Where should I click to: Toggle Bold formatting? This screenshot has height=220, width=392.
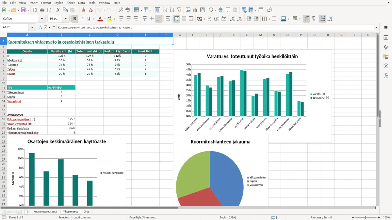pos(75,19)
